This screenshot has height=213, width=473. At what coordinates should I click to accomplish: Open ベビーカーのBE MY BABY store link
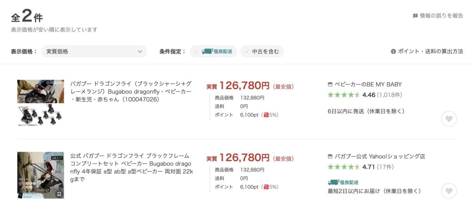[x=368, y=85]
